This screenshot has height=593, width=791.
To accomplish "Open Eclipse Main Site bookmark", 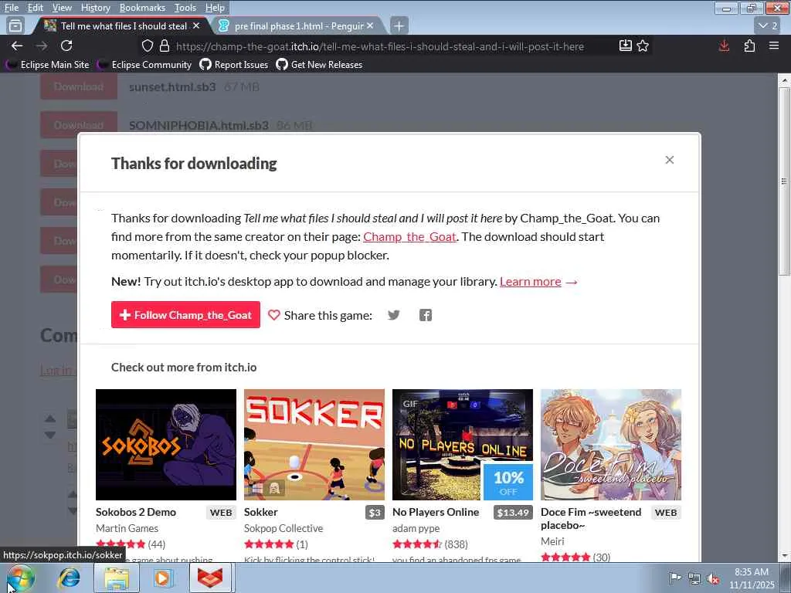I will [x=48, y=65].
